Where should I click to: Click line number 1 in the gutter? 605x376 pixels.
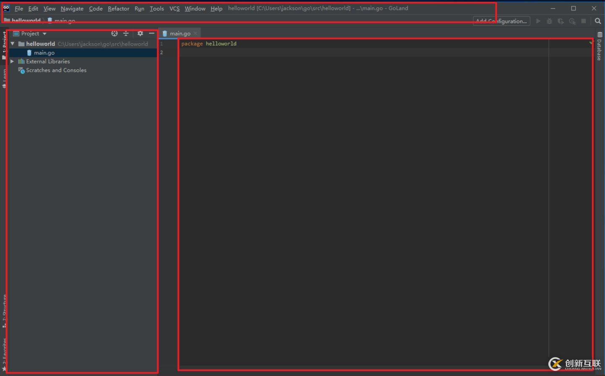tap(161, 44)
